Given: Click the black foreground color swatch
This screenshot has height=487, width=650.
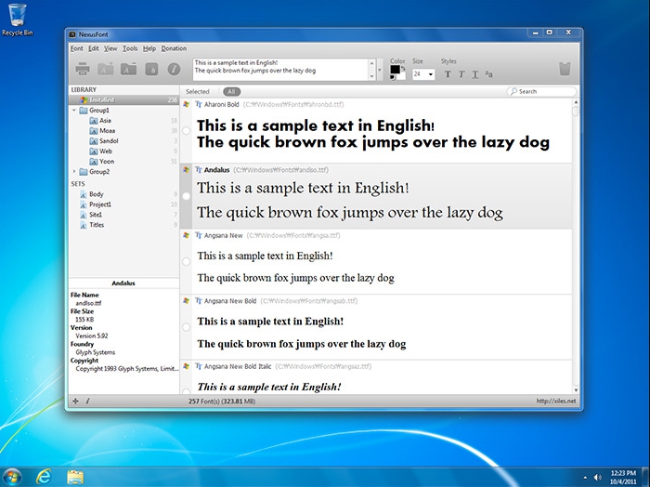Looking at the screenshot, I should click(x=395, y=70).
